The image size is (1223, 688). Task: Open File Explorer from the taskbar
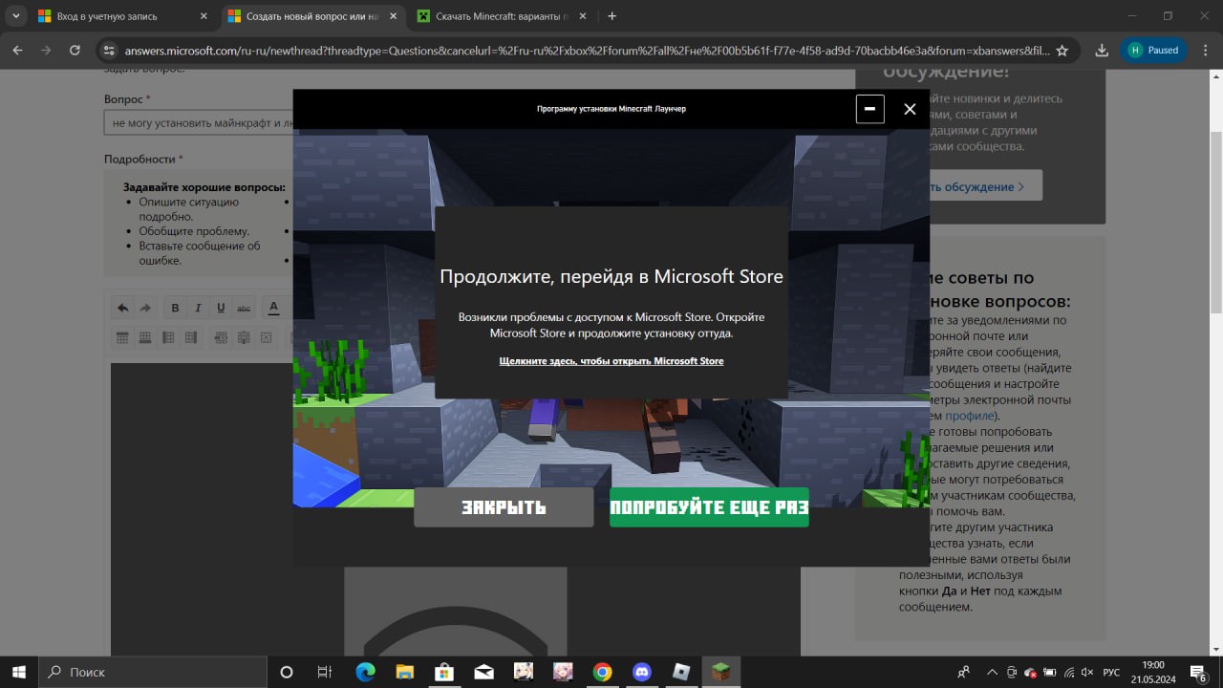tap(404, 672)
